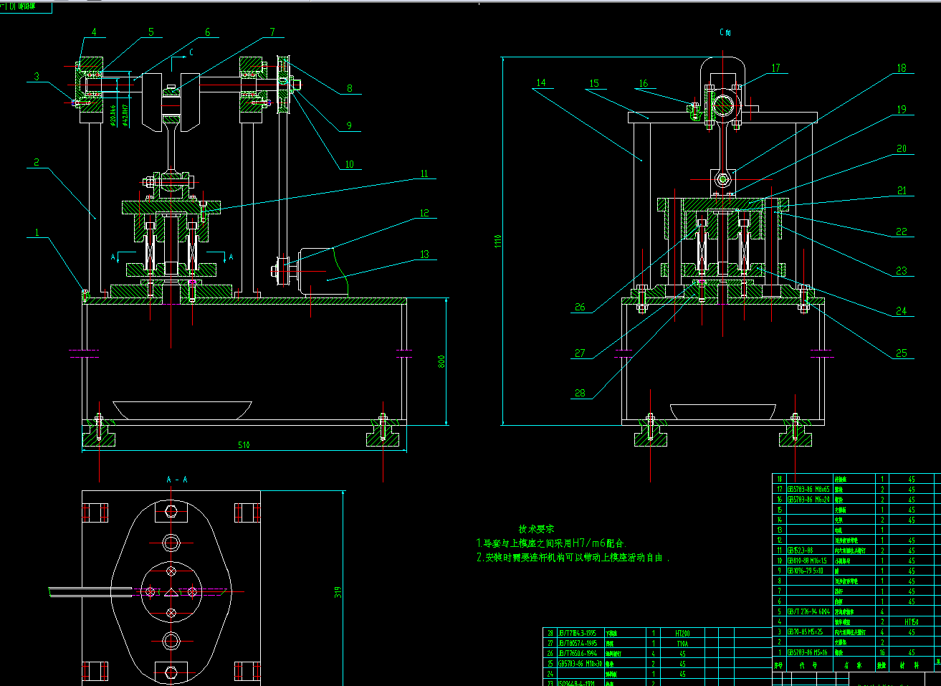Viewport: 941px width, 686px height.
Task: Select the GB/T 276-94 6004 bearing cell
Action: (808, 612)
